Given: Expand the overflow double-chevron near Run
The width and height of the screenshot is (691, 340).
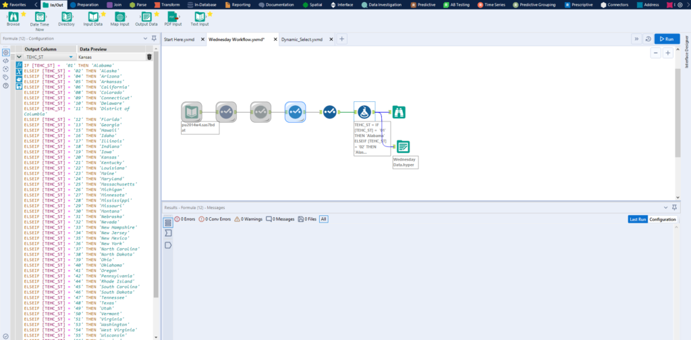Looking at the screenshot, I should pos(637,39).
